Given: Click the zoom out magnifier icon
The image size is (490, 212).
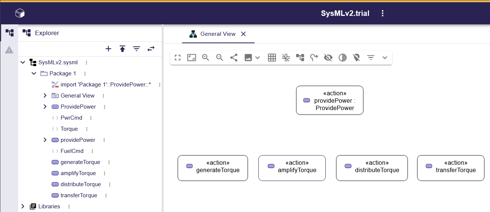Looking at the screenshot, I should (219, 58).
